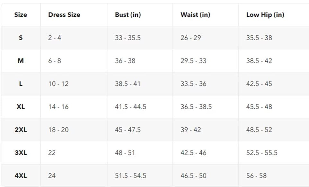Select the S size row label
Viewport: 309px width, 187px height.
21,38
